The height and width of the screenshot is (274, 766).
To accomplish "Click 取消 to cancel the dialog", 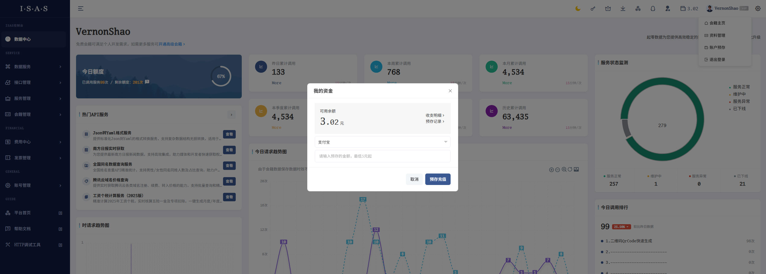I will 414,179.
